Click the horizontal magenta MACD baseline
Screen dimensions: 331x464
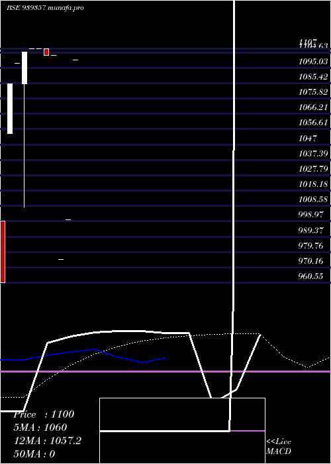point(165,371)
